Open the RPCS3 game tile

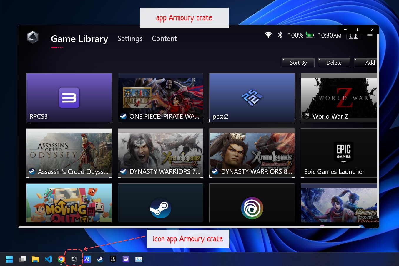(69, 98)
